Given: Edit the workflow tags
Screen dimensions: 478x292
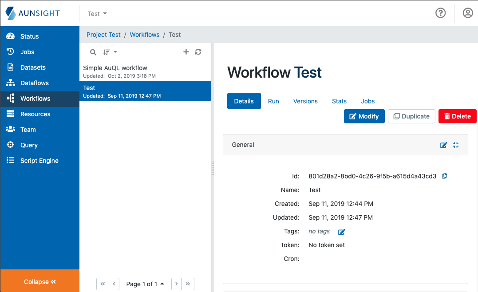Looking at the screenshot, I should [341, 232].
